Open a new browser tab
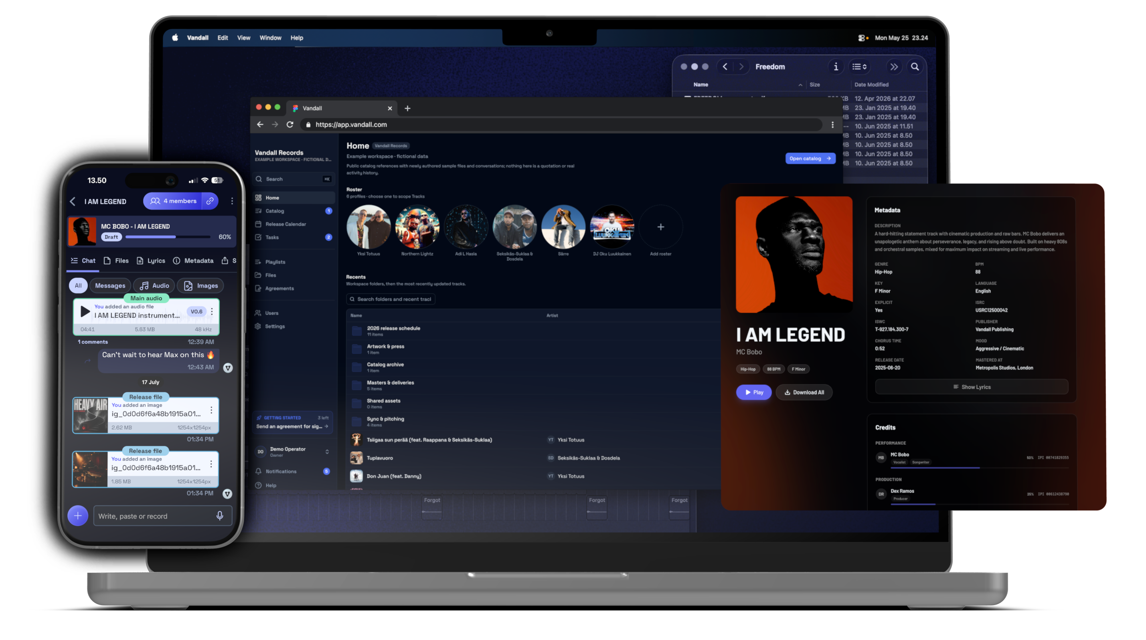 tap(407, 108)
